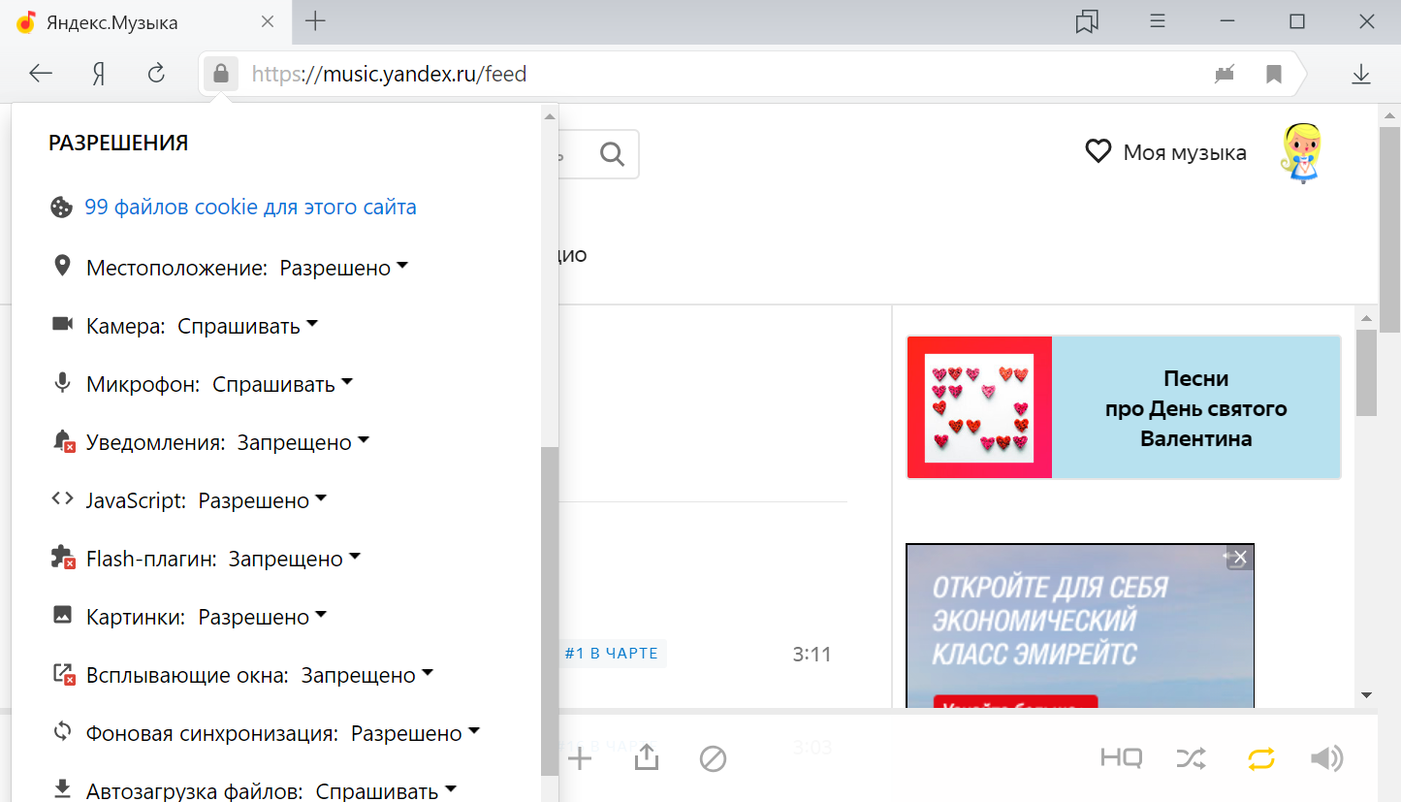Viewport: 1401px width, 802px height.
Task: Open Фоновая синхронизация permission dropdown
Action: [x=416, y=733]
